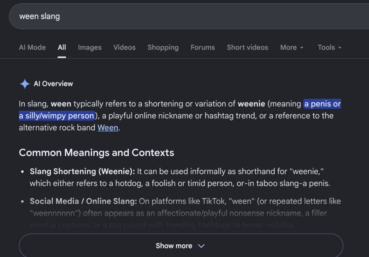Open the Tools dropdown
The height and width of the screenshot is (257, 369).
pos(330,47)
